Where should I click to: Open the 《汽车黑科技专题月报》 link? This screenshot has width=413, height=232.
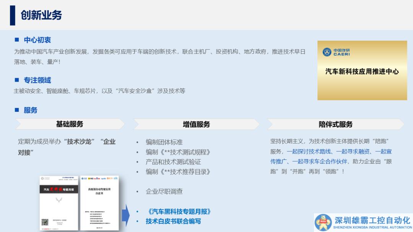178,211
